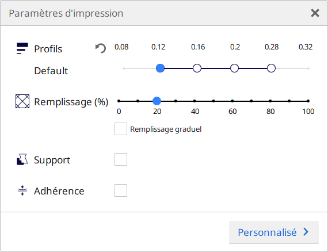Set infill slider to 80 percent
Viewport: 328px width, 252px height.
270,101
